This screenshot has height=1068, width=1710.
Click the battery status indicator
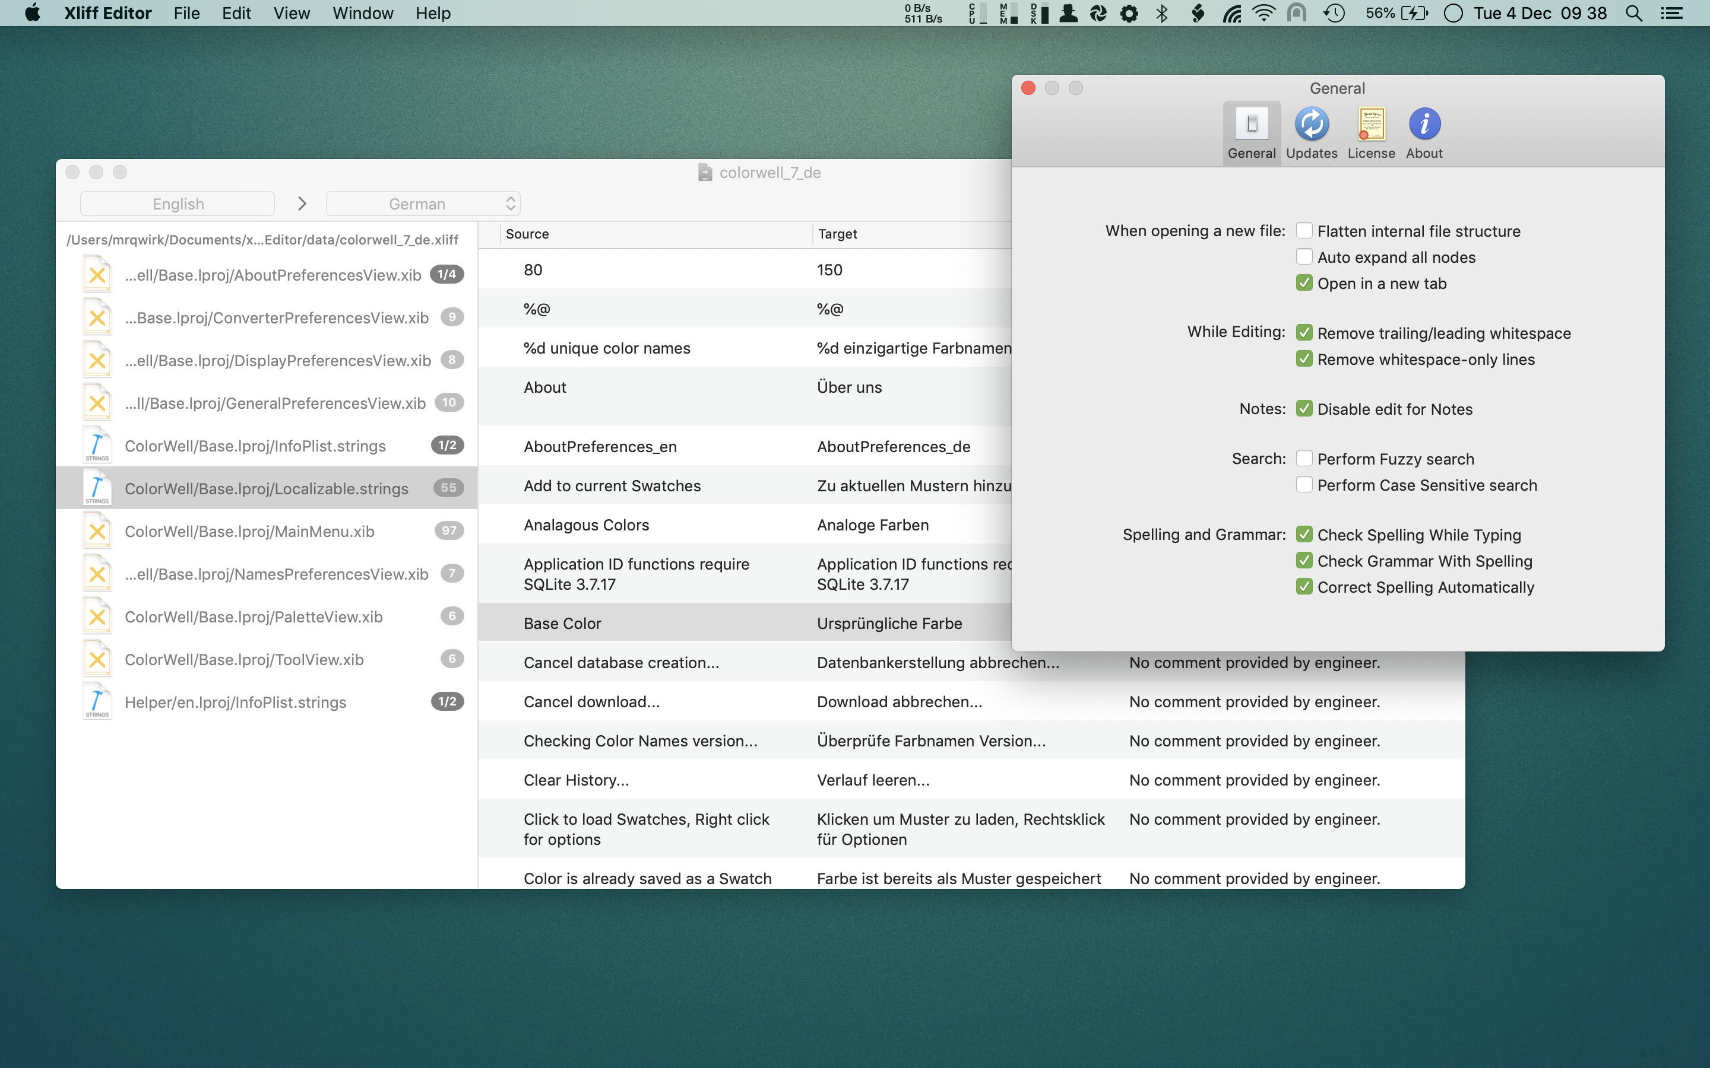point(1396,12)
